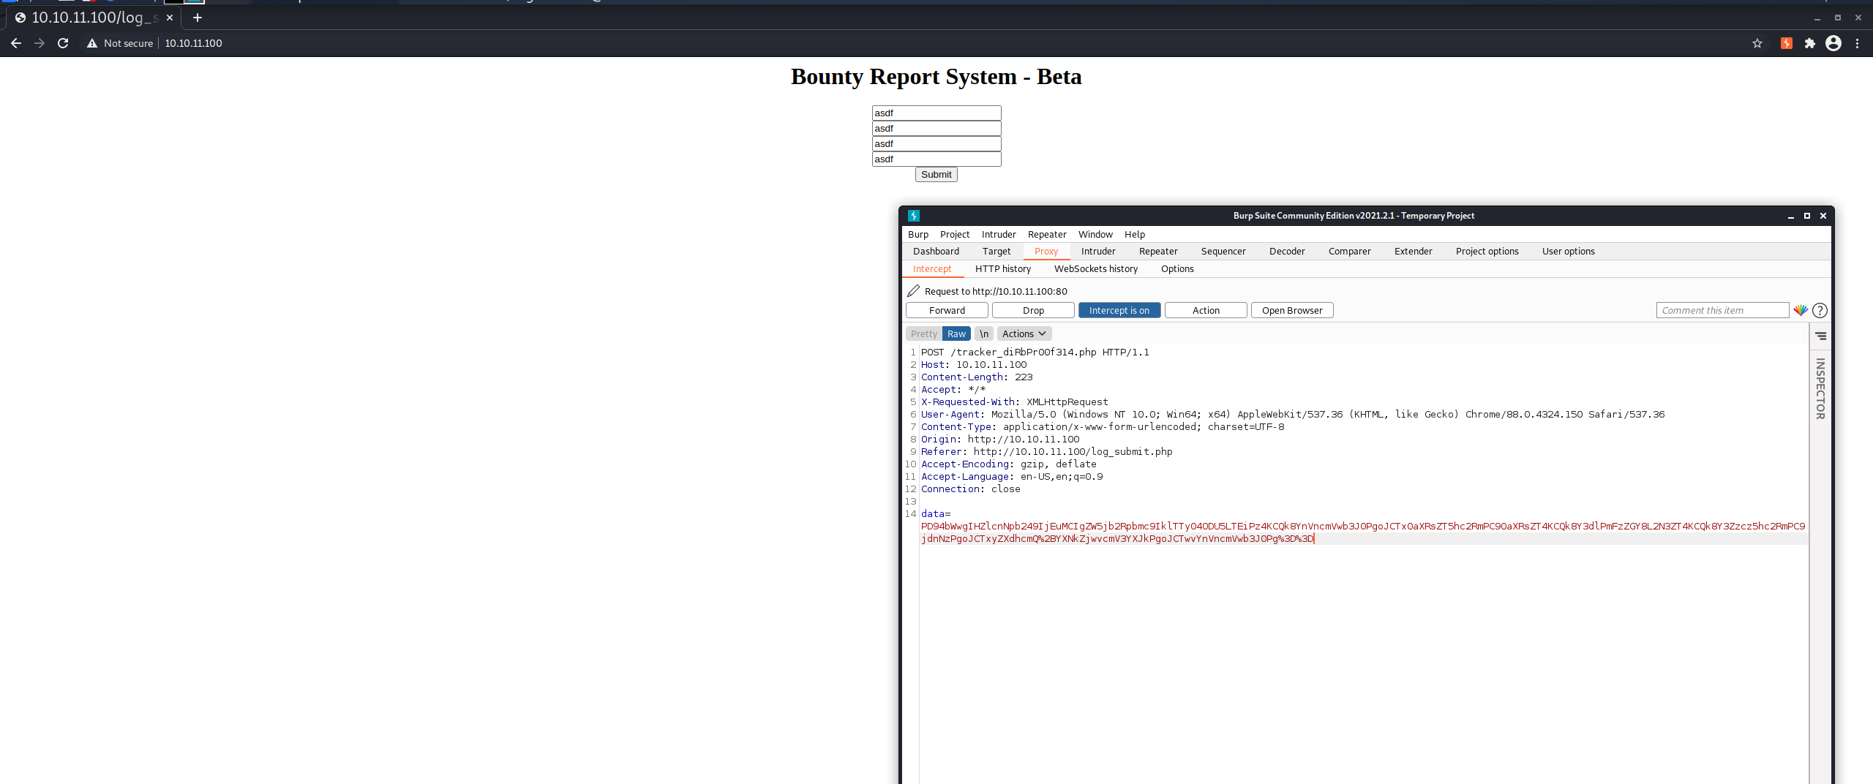
Task: Open the Project menu
Action: (955, 234)
